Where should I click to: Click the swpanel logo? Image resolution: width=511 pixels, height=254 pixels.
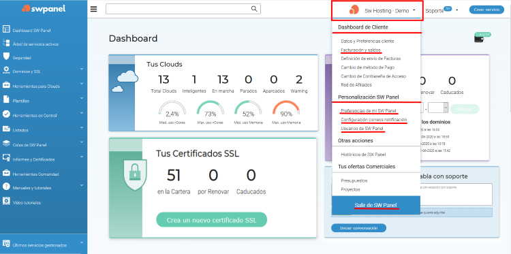(44, 9)
